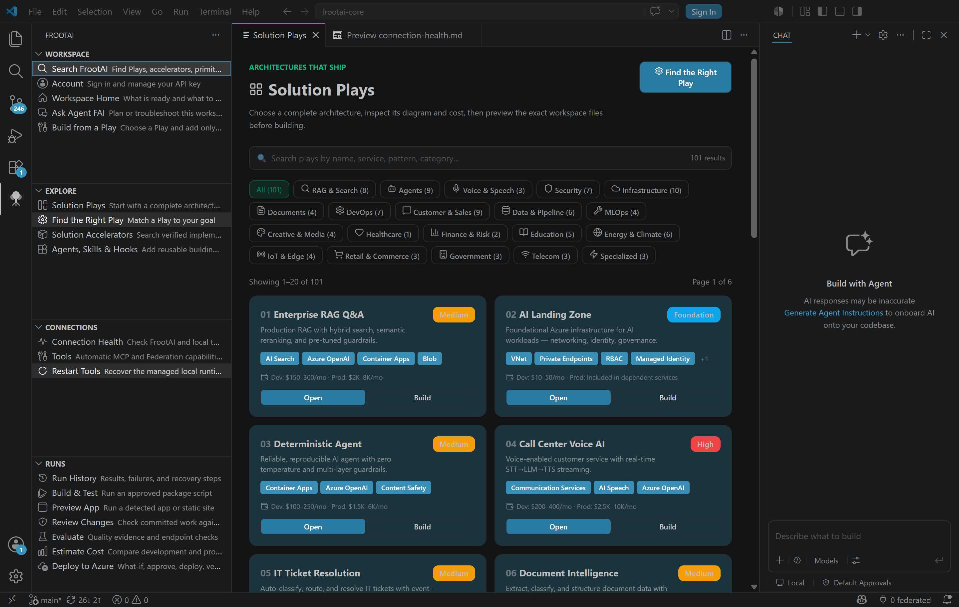Open dropdown arrow next to command center chat
The height and width of the screenshot is (607, 959).
pyautogui.click(x=671, y=12)
